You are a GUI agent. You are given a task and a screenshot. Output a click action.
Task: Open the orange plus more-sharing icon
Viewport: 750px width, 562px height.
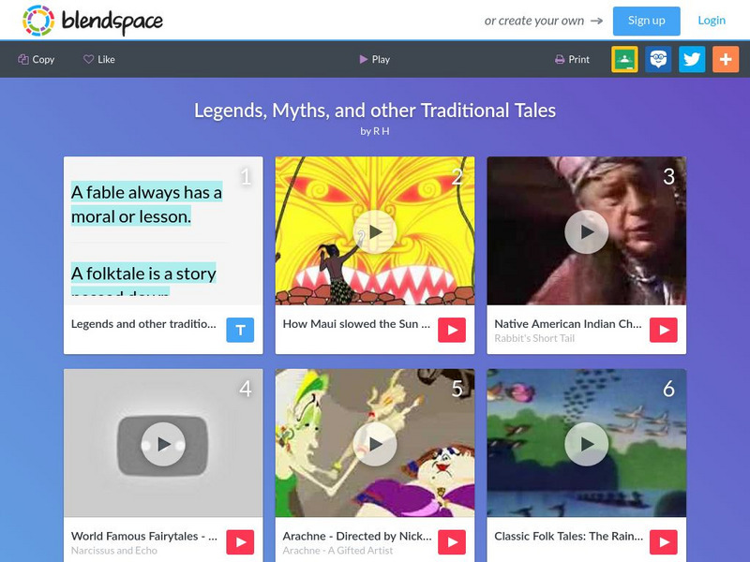(726, 59)
